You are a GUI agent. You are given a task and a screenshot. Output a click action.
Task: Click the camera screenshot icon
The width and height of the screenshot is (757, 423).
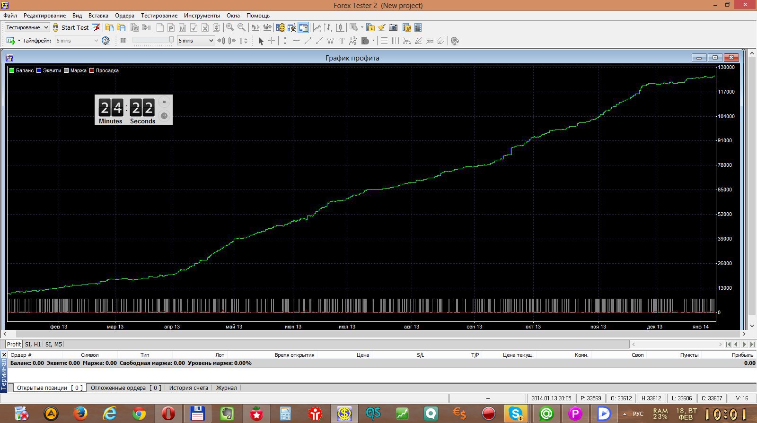pyautogui.click(x=393, y=27)
